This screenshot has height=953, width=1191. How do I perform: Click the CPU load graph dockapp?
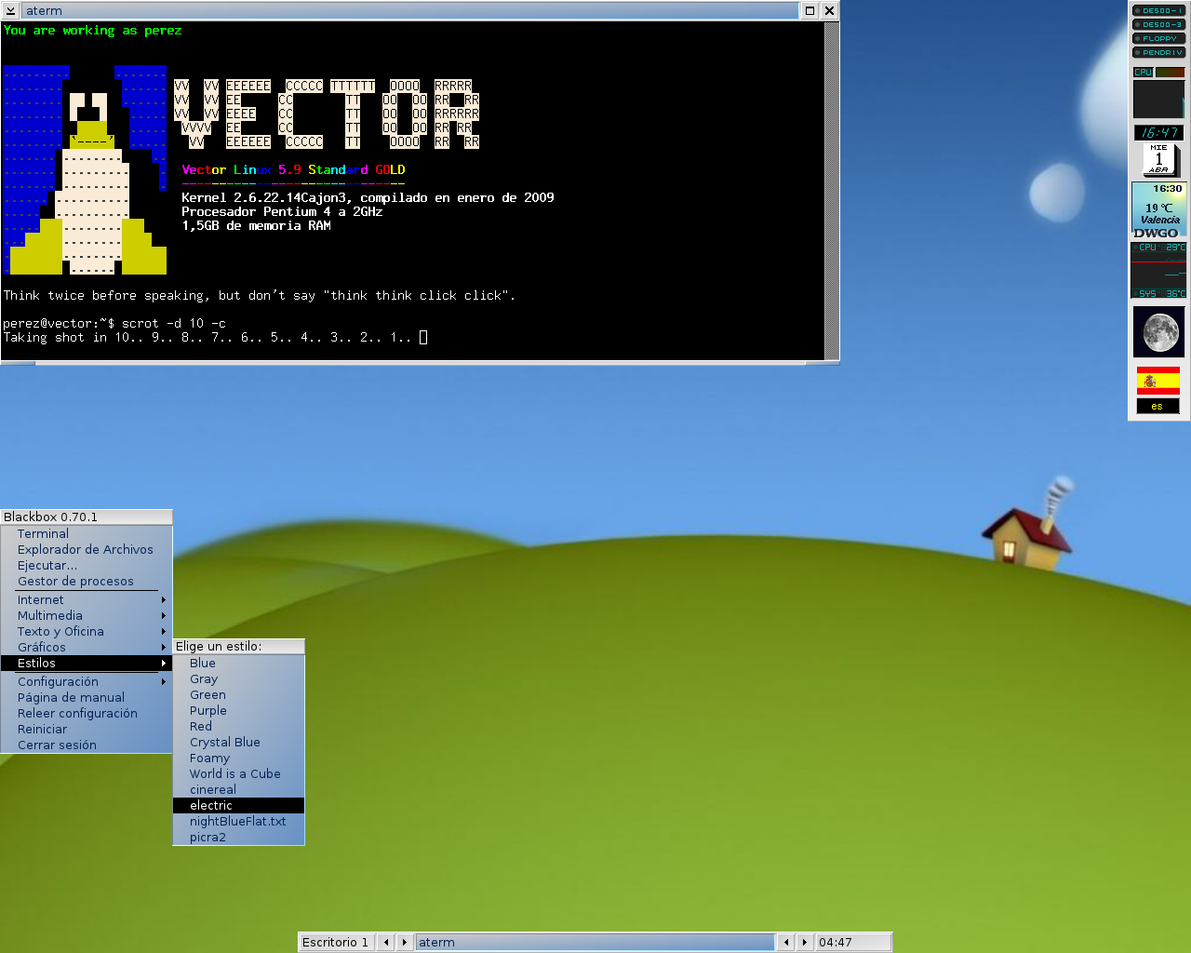[1158, 92]
